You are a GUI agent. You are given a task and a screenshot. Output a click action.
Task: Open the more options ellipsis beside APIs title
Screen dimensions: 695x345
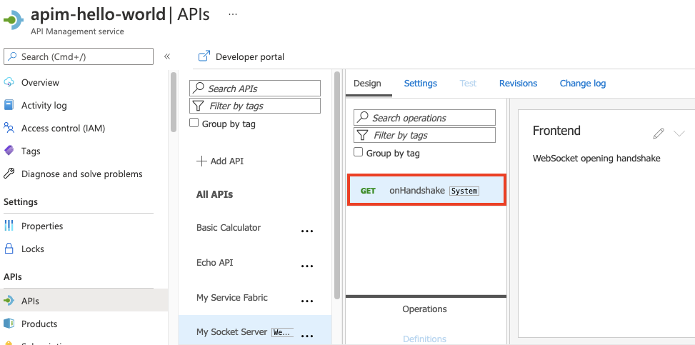[x=233, y=14]
